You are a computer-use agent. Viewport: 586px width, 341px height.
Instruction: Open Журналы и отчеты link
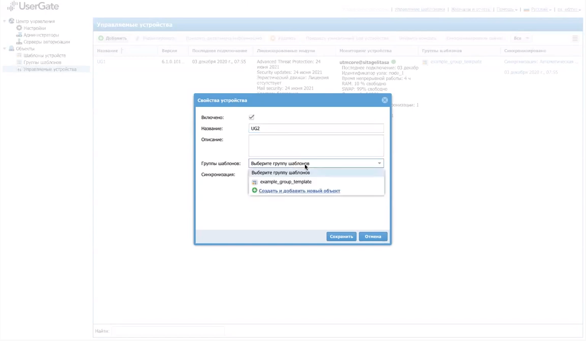coord(470,9)
